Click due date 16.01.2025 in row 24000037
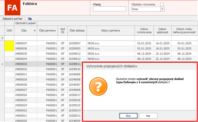This screenshot has width=198, height=122. click(x=163, y=43)
